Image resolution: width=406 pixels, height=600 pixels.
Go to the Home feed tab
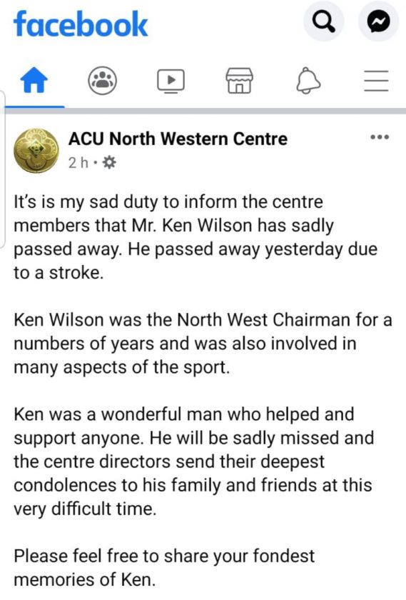tap(34, 80)
